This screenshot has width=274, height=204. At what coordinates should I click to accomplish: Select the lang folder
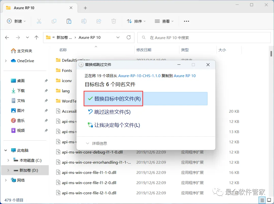[x=65, y=91]
